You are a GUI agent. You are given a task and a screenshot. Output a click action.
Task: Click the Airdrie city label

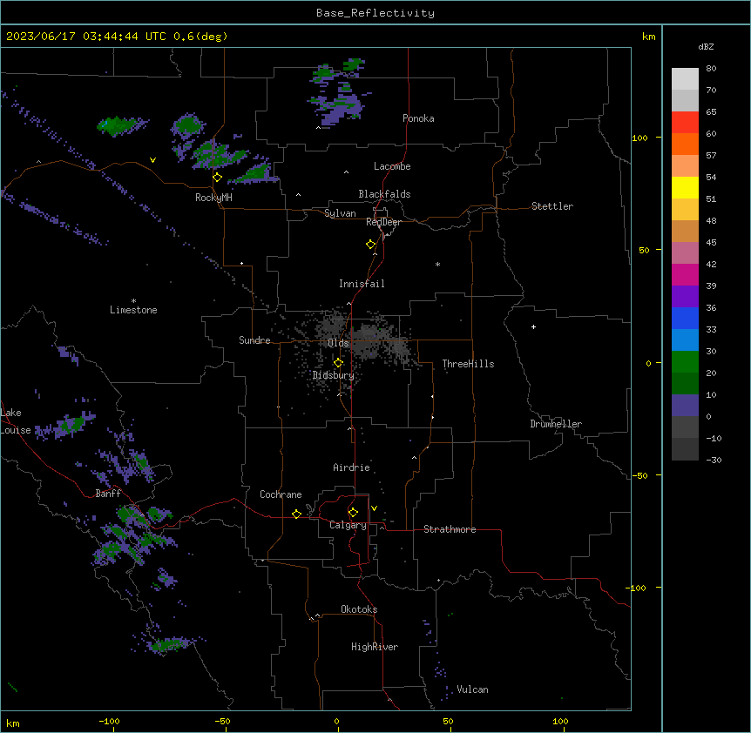(x=351, y=467)
